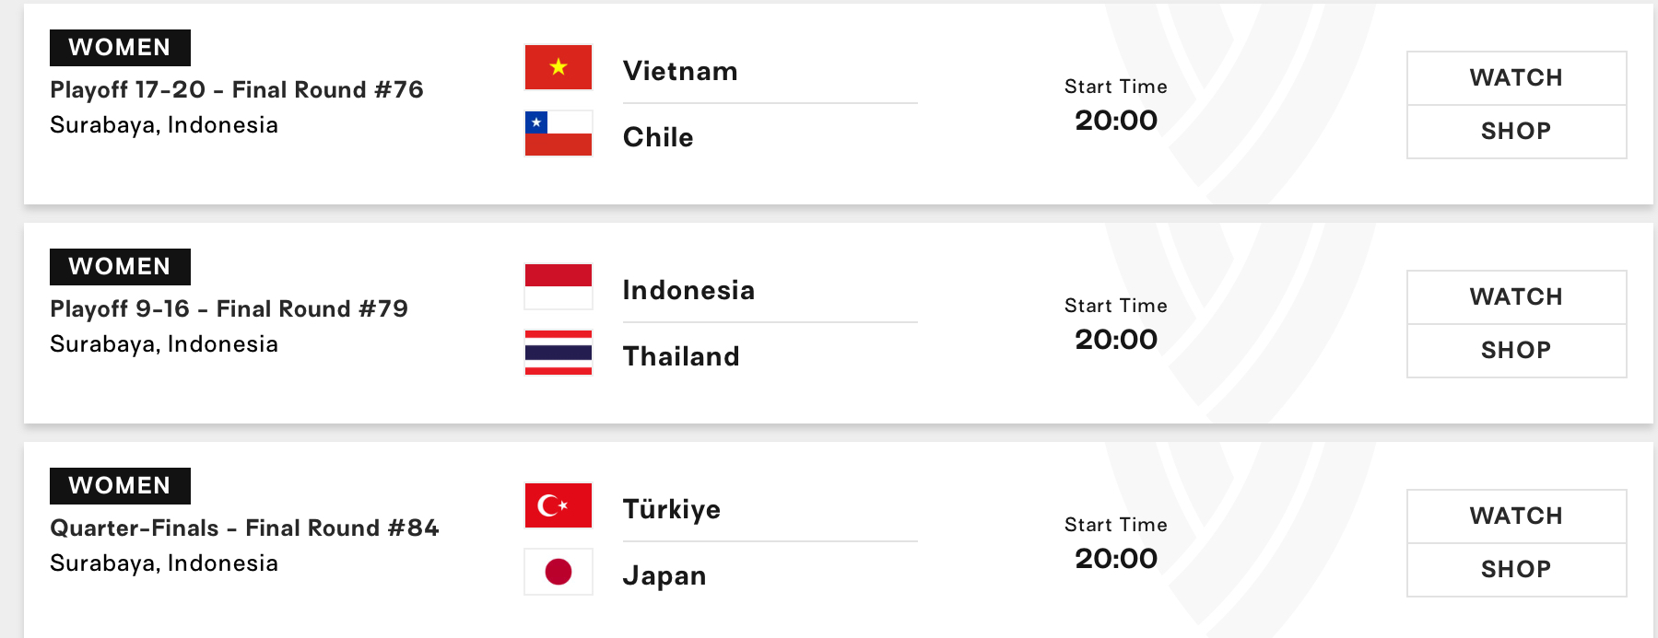1658x638 pixels.
Task: Watch the Vietnam vs Chile match
Action: 1516,78
